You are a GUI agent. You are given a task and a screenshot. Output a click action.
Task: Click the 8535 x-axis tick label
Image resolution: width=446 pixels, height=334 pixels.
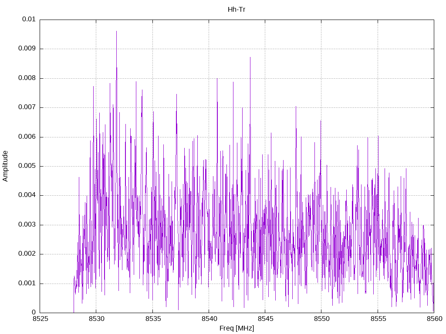(x=153, y=319)
